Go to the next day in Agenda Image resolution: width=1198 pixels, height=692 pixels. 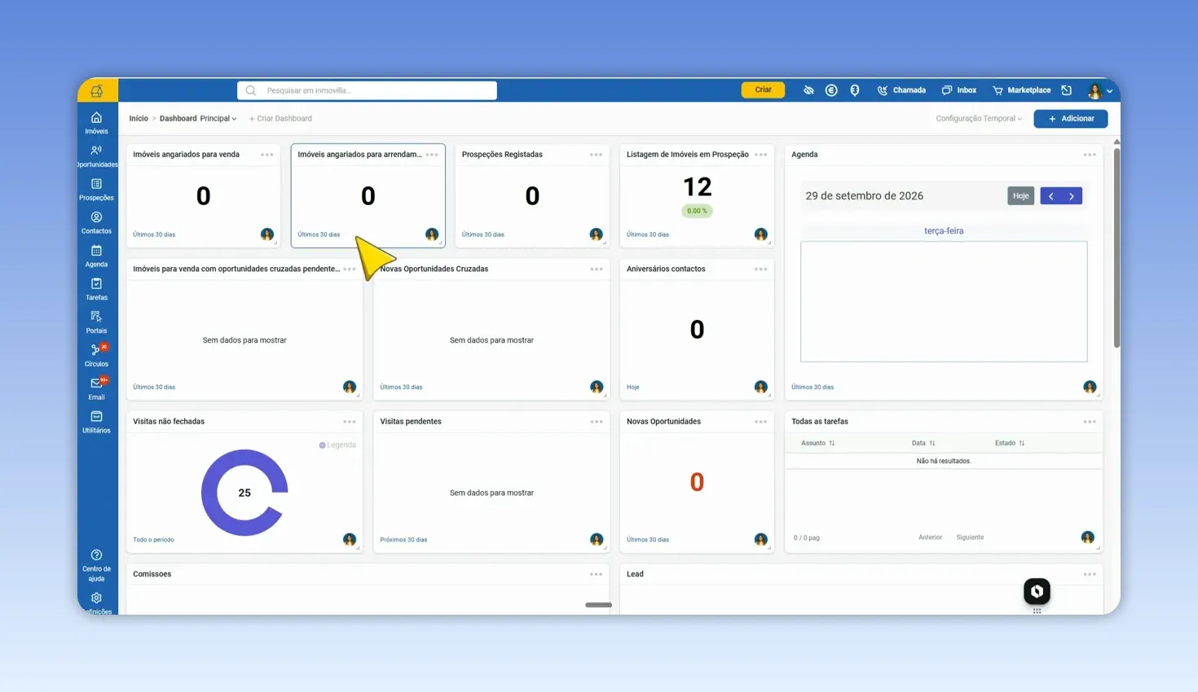pos(1072,196)
